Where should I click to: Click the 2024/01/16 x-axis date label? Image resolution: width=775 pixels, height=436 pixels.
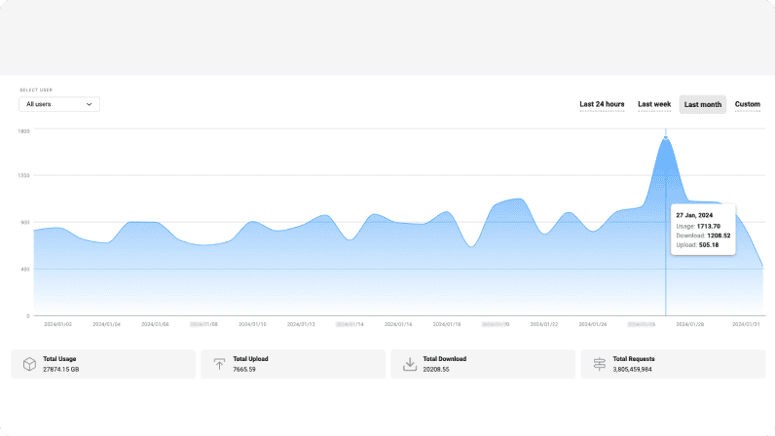[x=399, y=323]
